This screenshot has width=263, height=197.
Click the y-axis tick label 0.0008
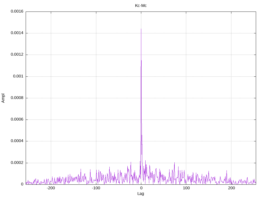pos(17,98)
